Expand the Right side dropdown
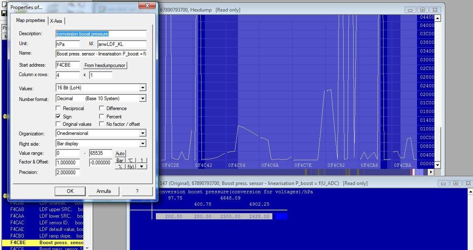The image size is (473, 250). (x=143, y=143)
